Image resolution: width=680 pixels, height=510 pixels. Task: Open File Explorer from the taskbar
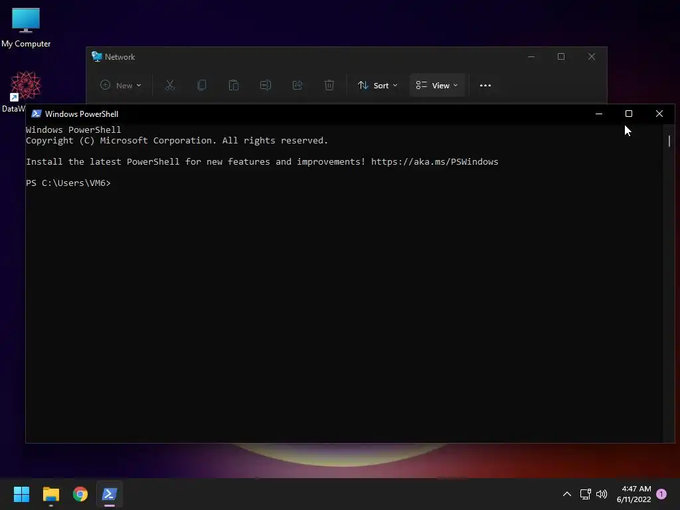[50, 494]
